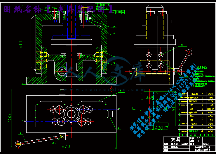Click leader label 5 above top view

(121, 91)
